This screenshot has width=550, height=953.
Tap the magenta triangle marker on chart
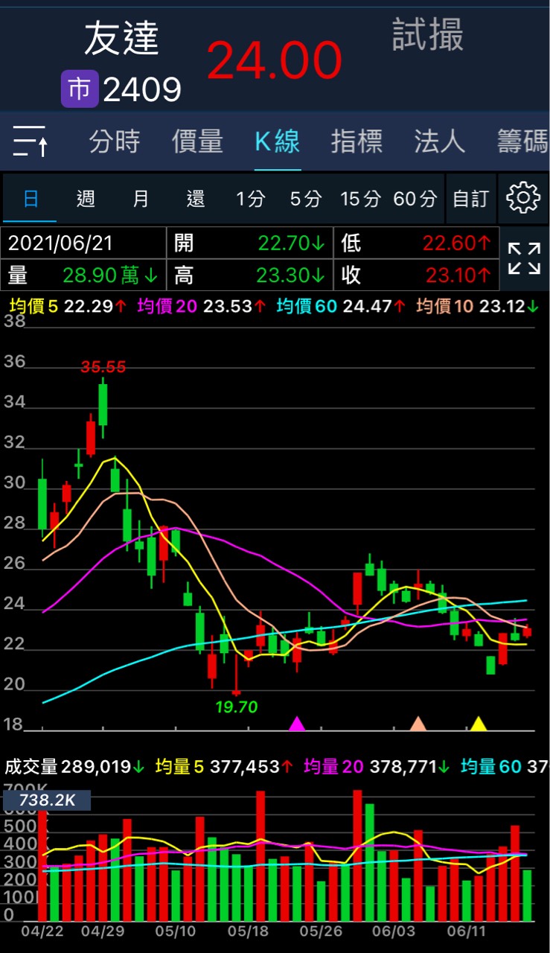pyautogui.click(x=297, y=724)
